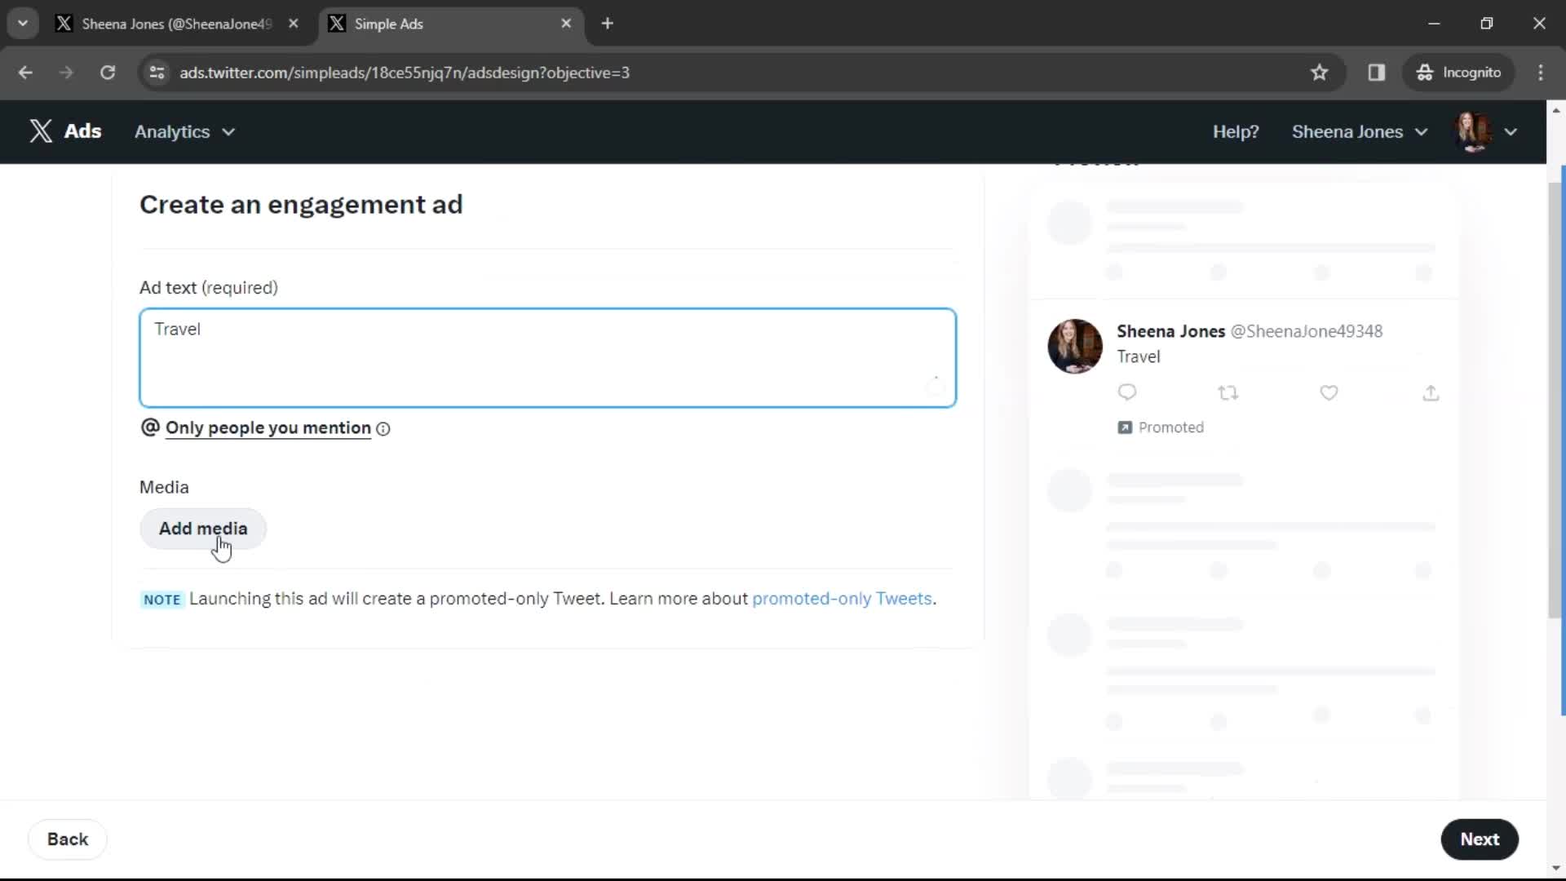Open the Sheena Jones account dropdown
This screenshot has width=1566, height=881.
click(x=1360, y=131)
